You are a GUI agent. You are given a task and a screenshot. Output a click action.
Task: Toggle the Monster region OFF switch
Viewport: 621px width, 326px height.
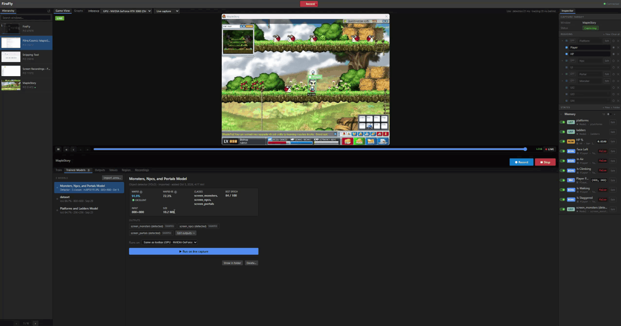pos(572,81)
